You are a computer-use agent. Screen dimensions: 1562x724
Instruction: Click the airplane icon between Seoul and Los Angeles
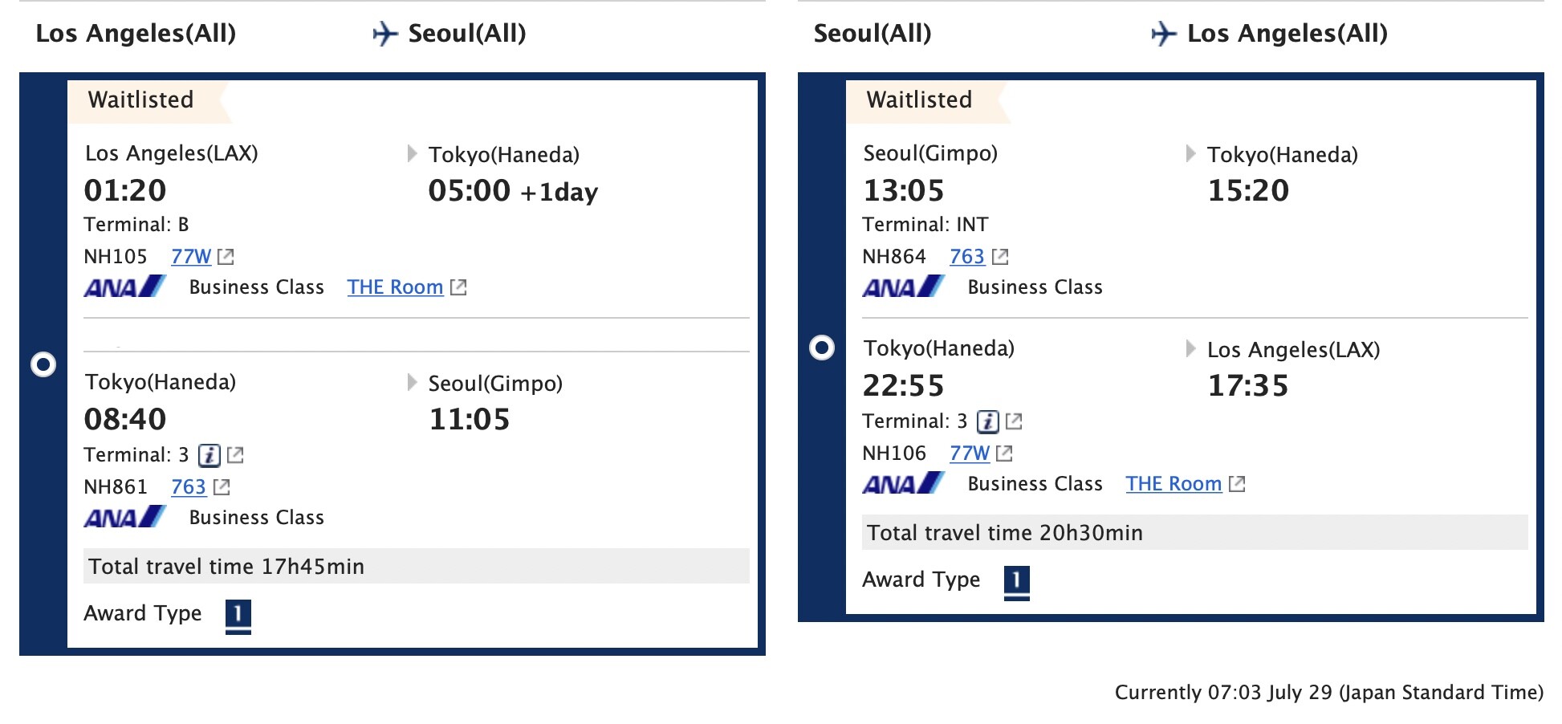click(1165, 34)
